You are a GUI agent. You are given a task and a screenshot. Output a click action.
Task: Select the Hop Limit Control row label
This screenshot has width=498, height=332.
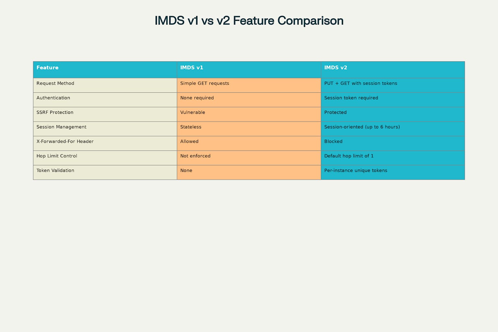105,158
